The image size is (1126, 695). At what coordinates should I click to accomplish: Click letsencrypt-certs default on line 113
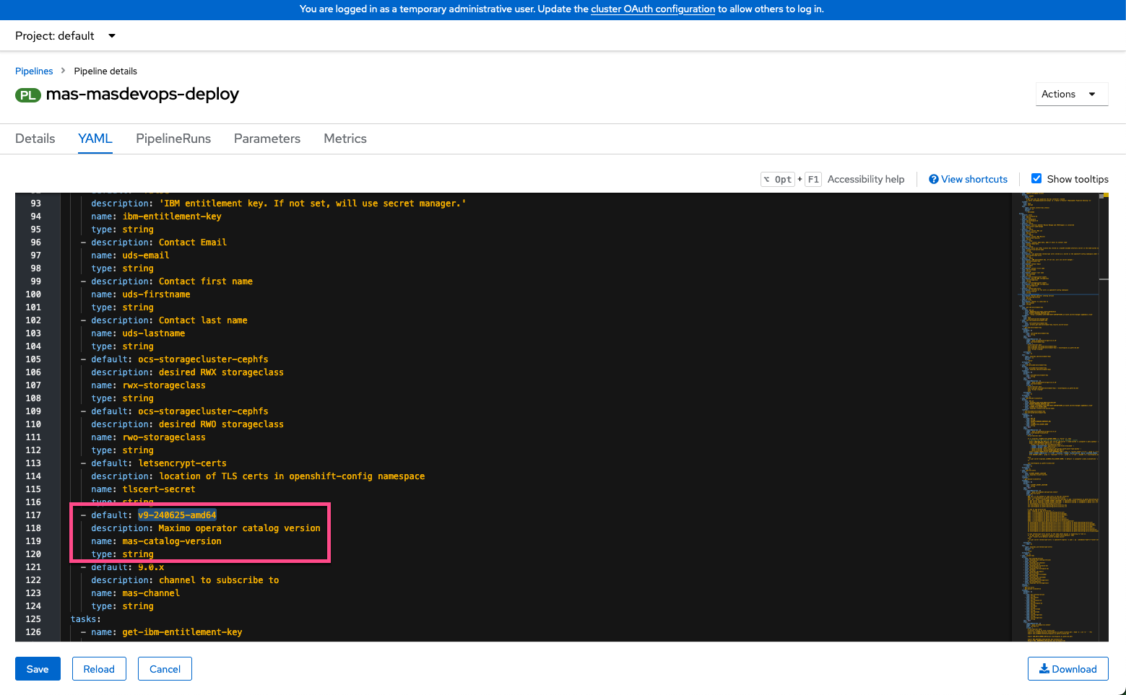tap(182, 463)
